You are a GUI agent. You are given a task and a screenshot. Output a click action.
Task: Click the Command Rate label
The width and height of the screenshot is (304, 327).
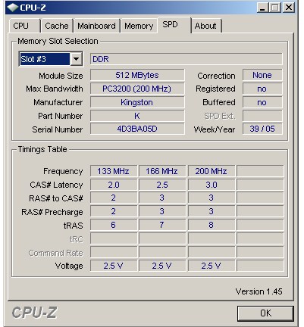55,253
